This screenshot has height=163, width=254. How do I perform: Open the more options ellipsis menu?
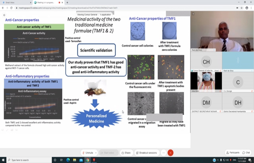[163, 153]
